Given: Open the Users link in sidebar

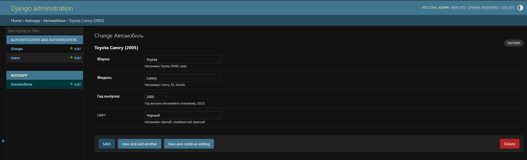Looking at the screenshot, I should point(15,58).
